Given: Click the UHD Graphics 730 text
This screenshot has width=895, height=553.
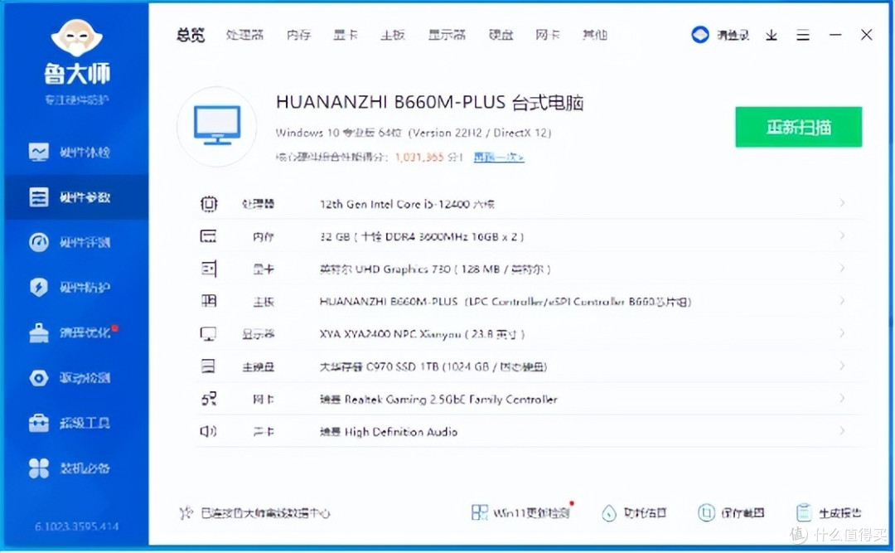Looking at the screenshot, I should [435, 269].
